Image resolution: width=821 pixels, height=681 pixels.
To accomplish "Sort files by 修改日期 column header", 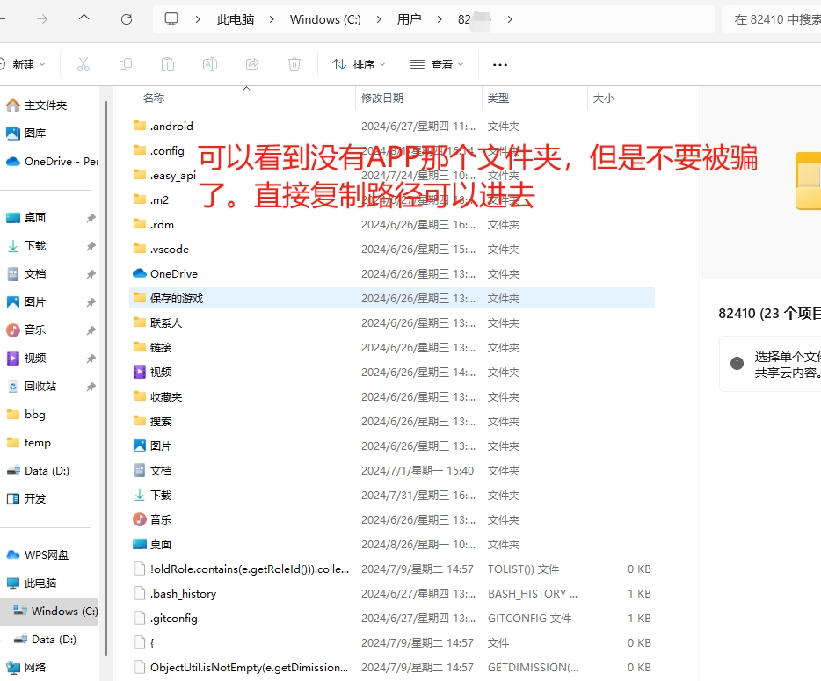I will tap(382, 98).
